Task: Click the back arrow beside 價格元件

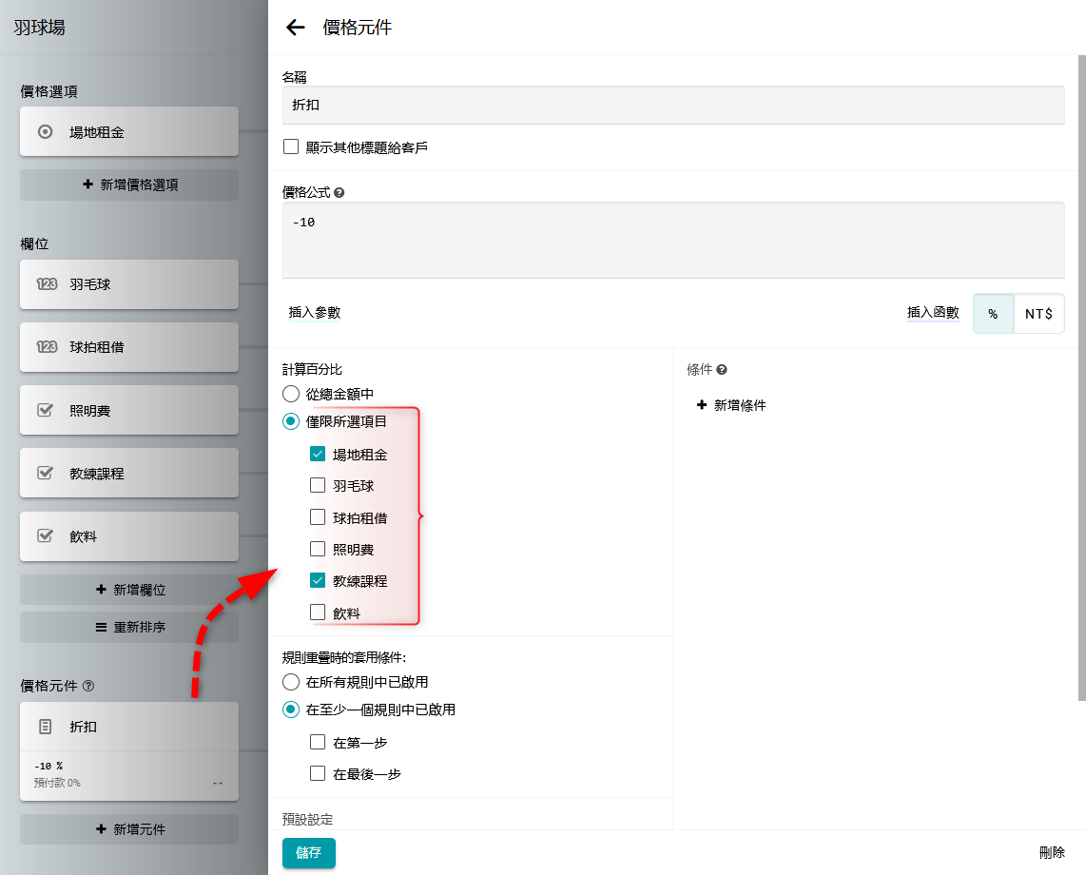Action: 296,28
